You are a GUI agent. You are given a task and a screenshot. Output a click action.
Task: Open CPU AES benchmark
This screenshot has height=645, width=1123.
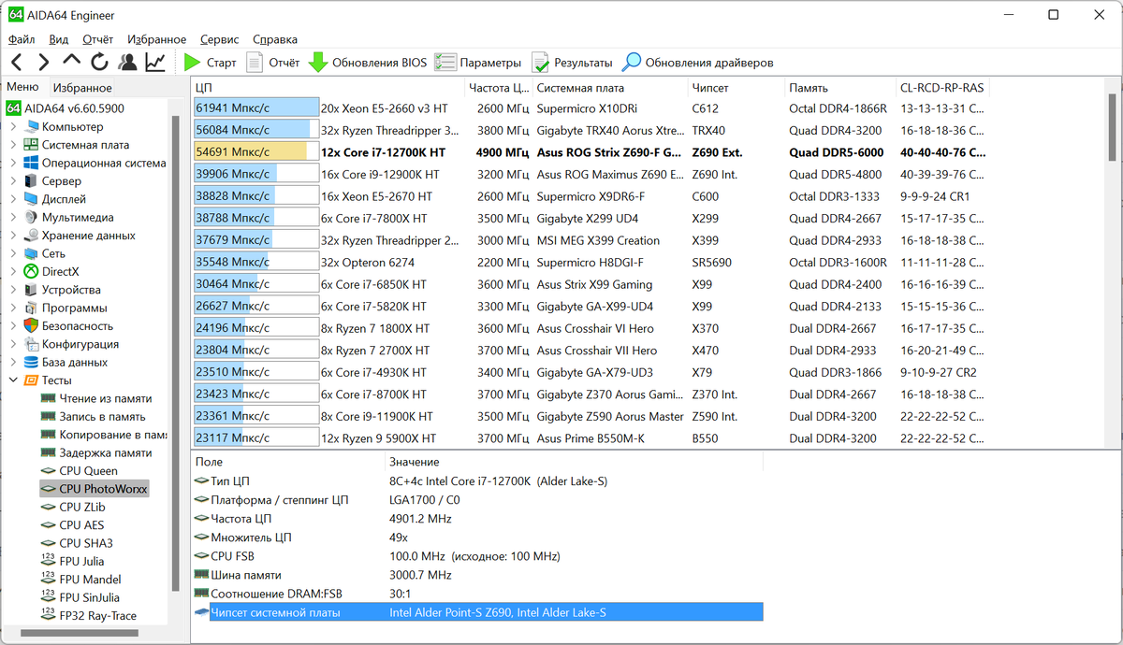(73, 524)
